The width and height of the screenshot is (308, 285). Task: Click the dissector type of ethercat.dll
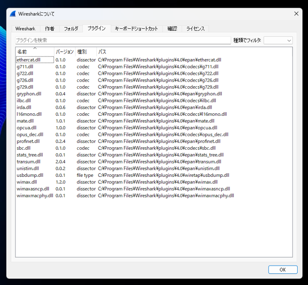point(86,60)
